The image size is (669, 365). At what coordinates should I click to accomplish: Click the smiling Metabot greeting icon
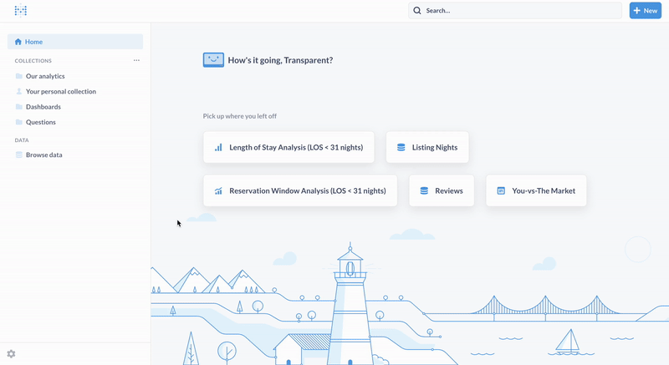coord(213,60)
